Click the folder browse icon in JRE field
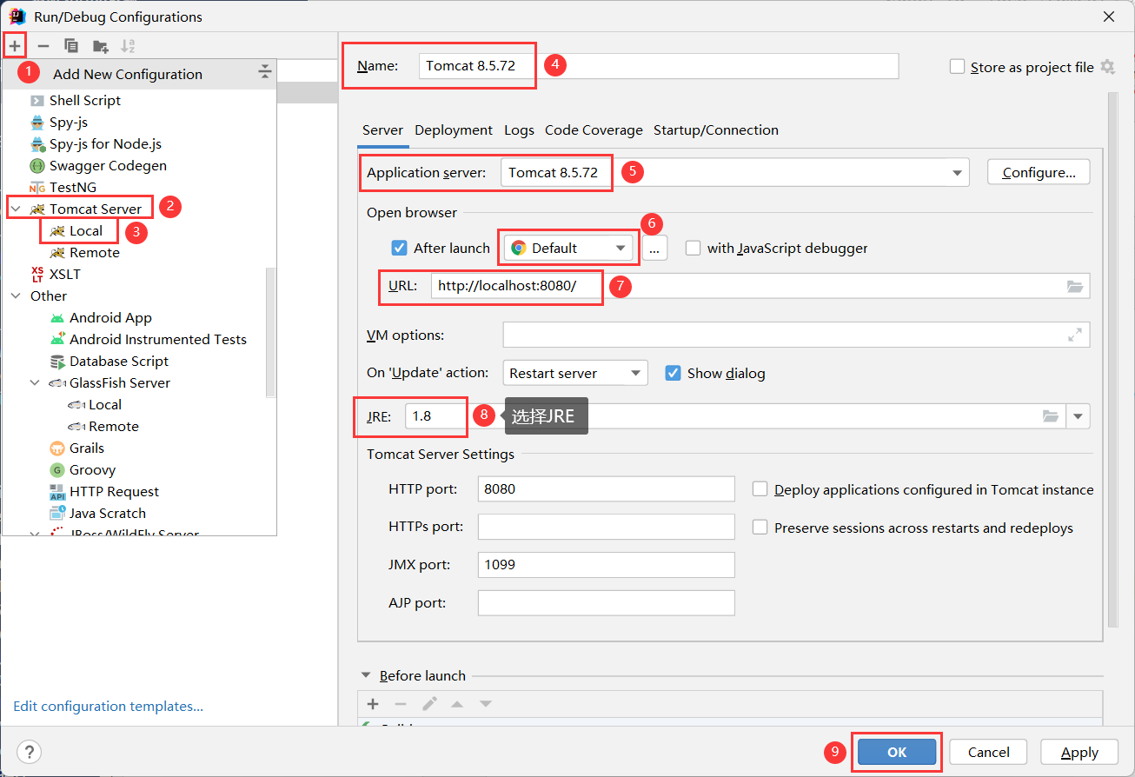This screenshot has width=1135, height=777. 1052,416
